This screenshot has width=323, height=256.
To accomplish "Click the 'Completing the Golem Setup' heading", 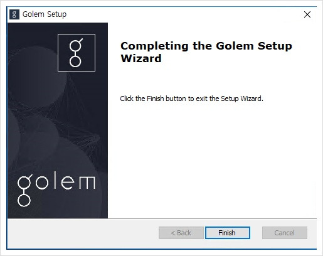I will tap(206, 46).
